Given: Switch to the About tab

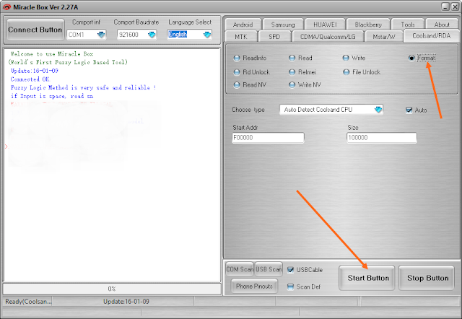Looking at the screenshot, I should (442, 25).
